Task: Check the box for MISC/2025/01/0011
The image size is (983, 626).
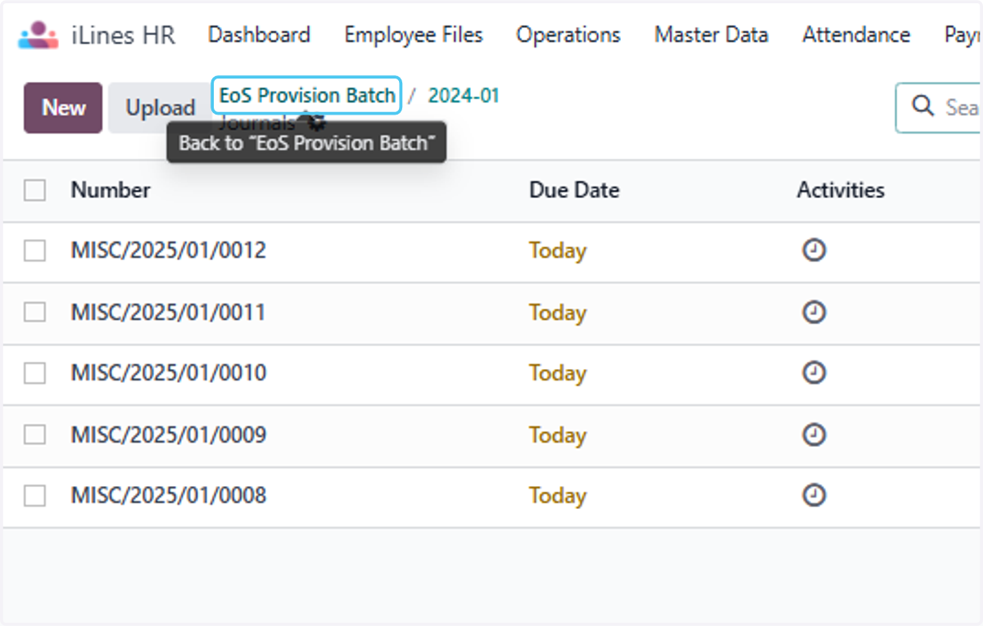Action: (34, 312)
